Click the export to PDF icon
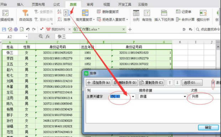The height and width of the screenshot is (137, 221). click(x=10, y=29)
